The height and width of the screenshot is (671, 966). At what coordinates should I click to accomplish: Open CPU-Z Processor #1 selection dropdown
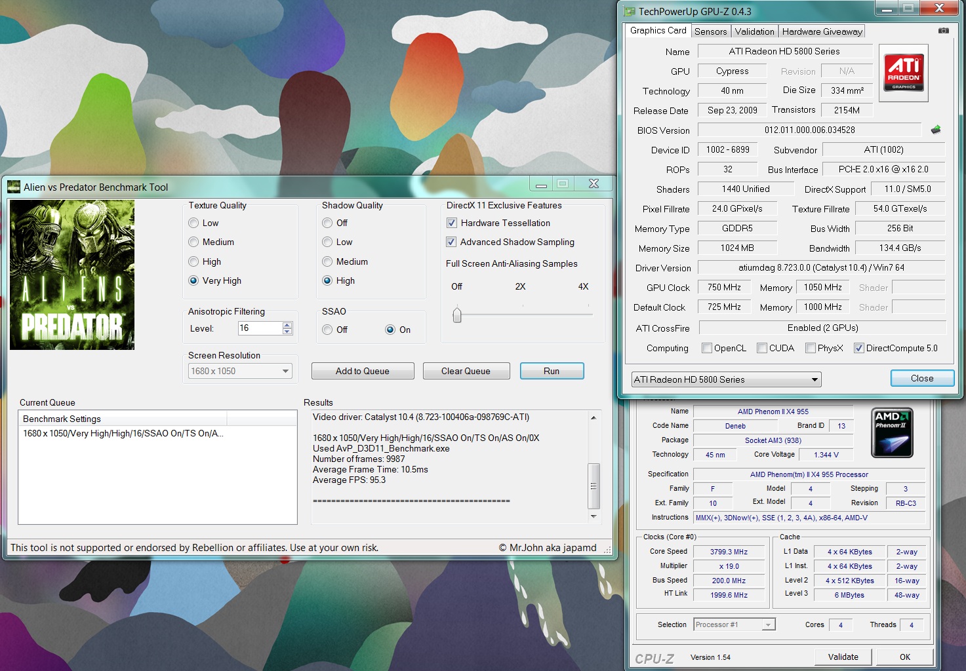(735, 625)
